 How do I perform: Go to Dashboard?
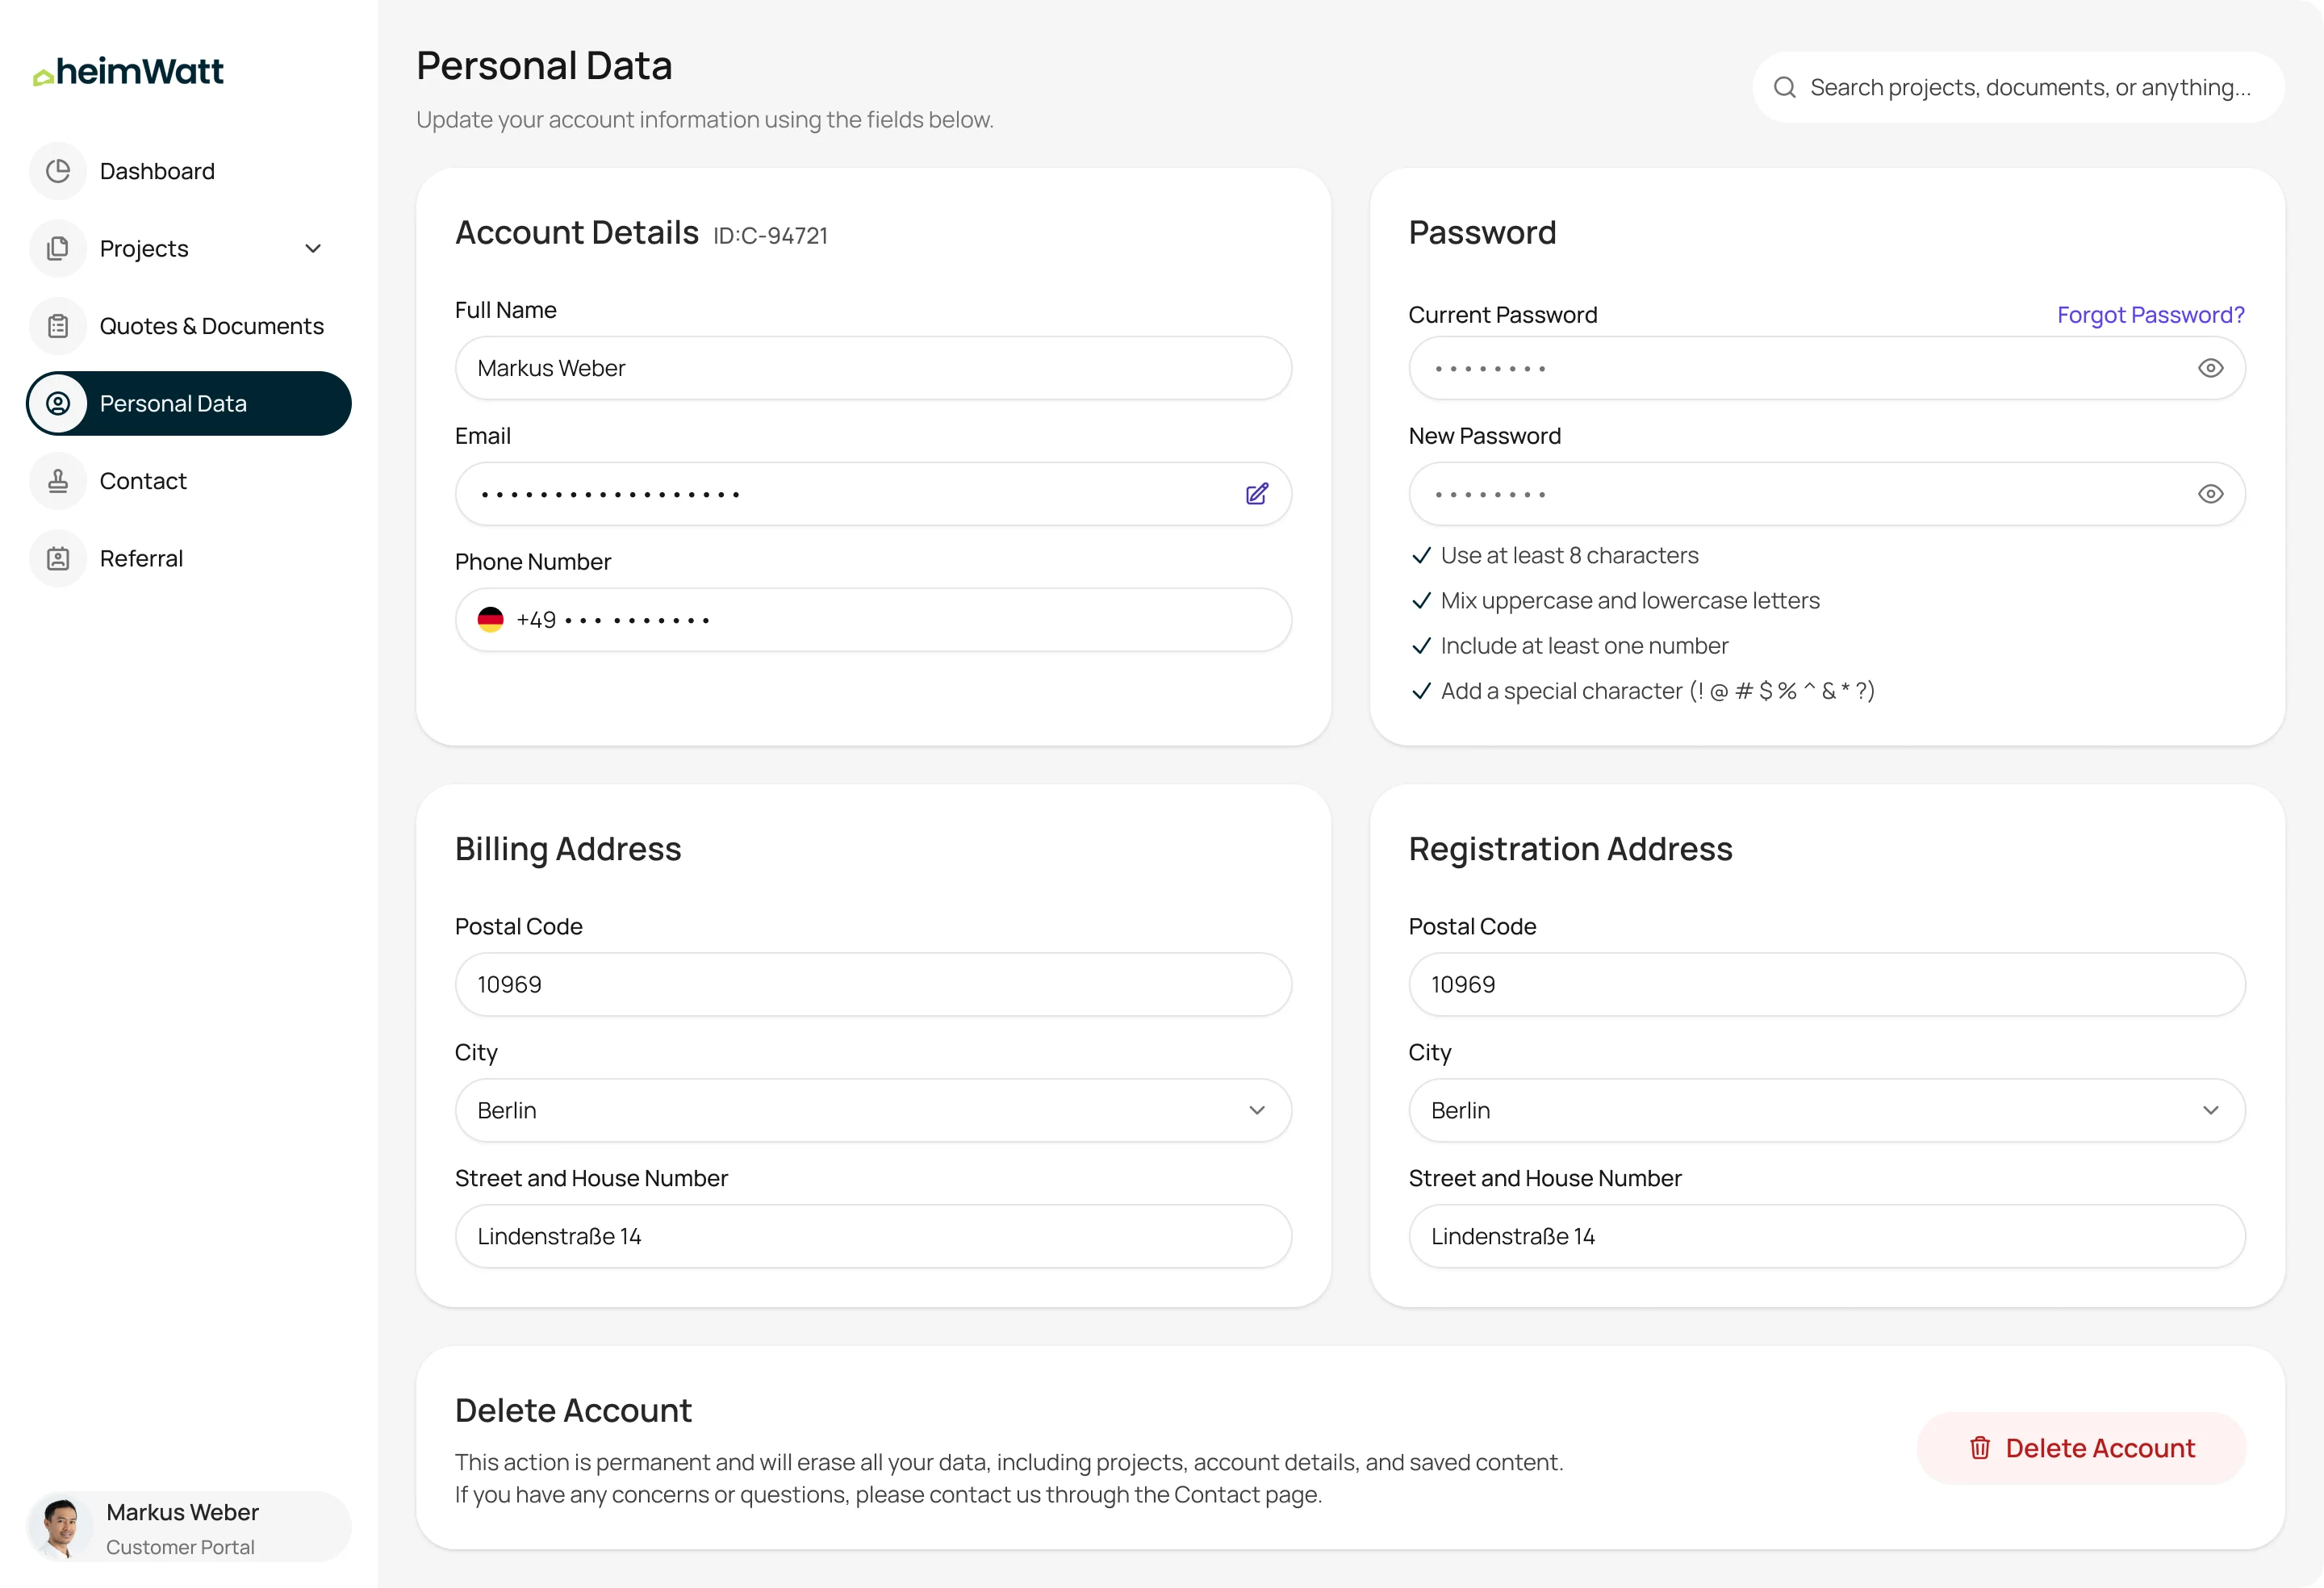click(189, 171)
